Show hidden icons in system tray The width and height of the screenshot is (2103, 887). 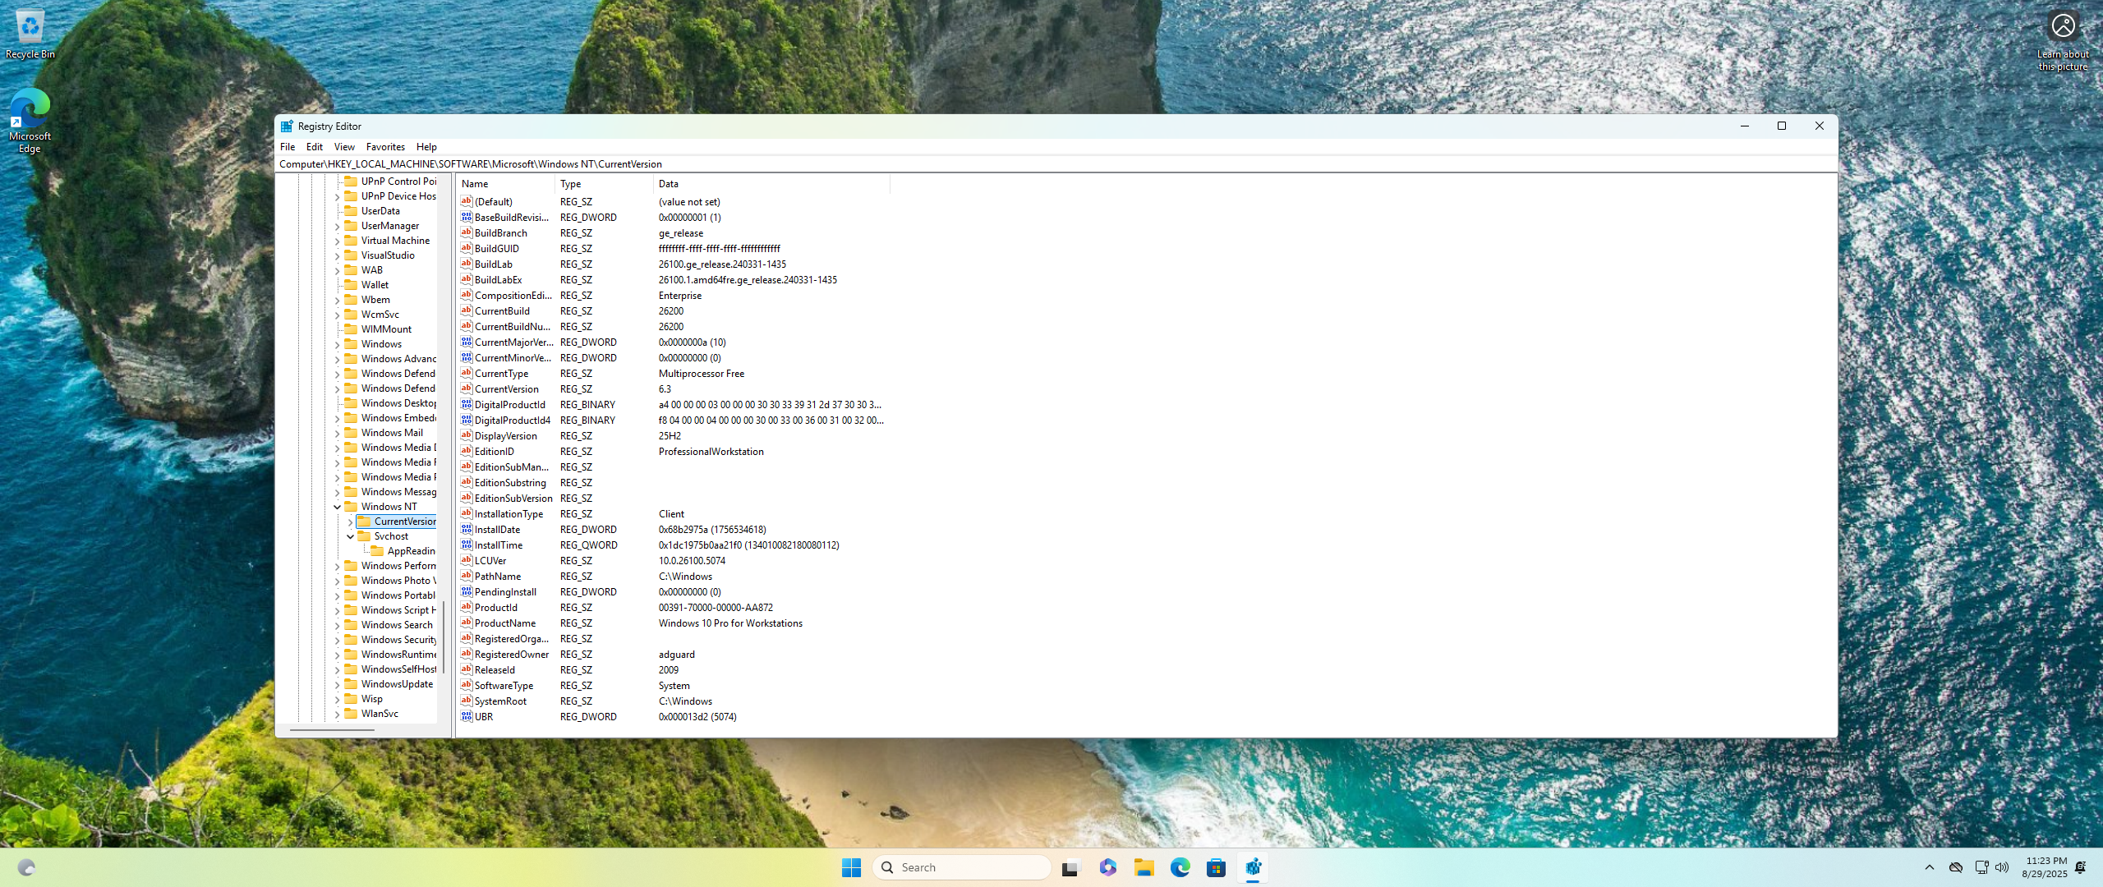[1929, 867]
